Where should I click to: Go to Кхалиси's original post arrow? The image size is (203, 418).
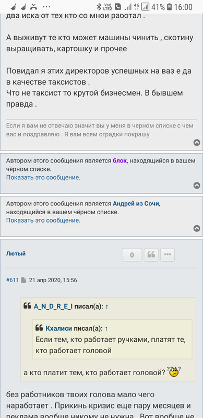pos(106,329)
